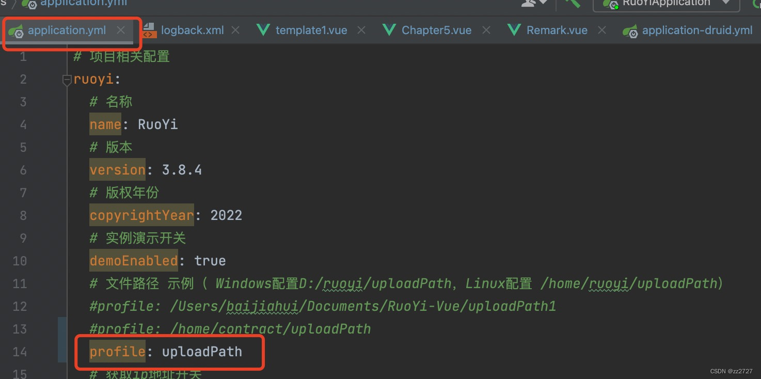Click the 'uploadPath' value on line 14

[202, 352]
